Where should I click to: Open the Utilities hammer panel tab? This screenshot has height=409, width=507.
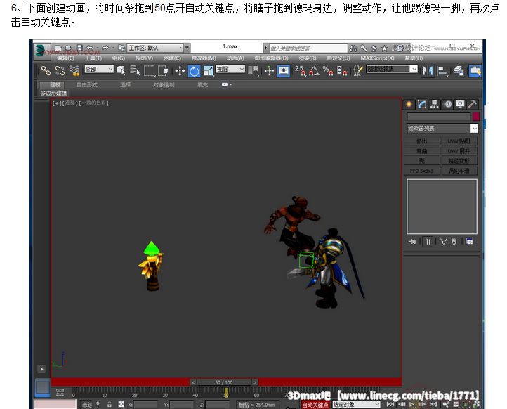[x=473, y=104]
